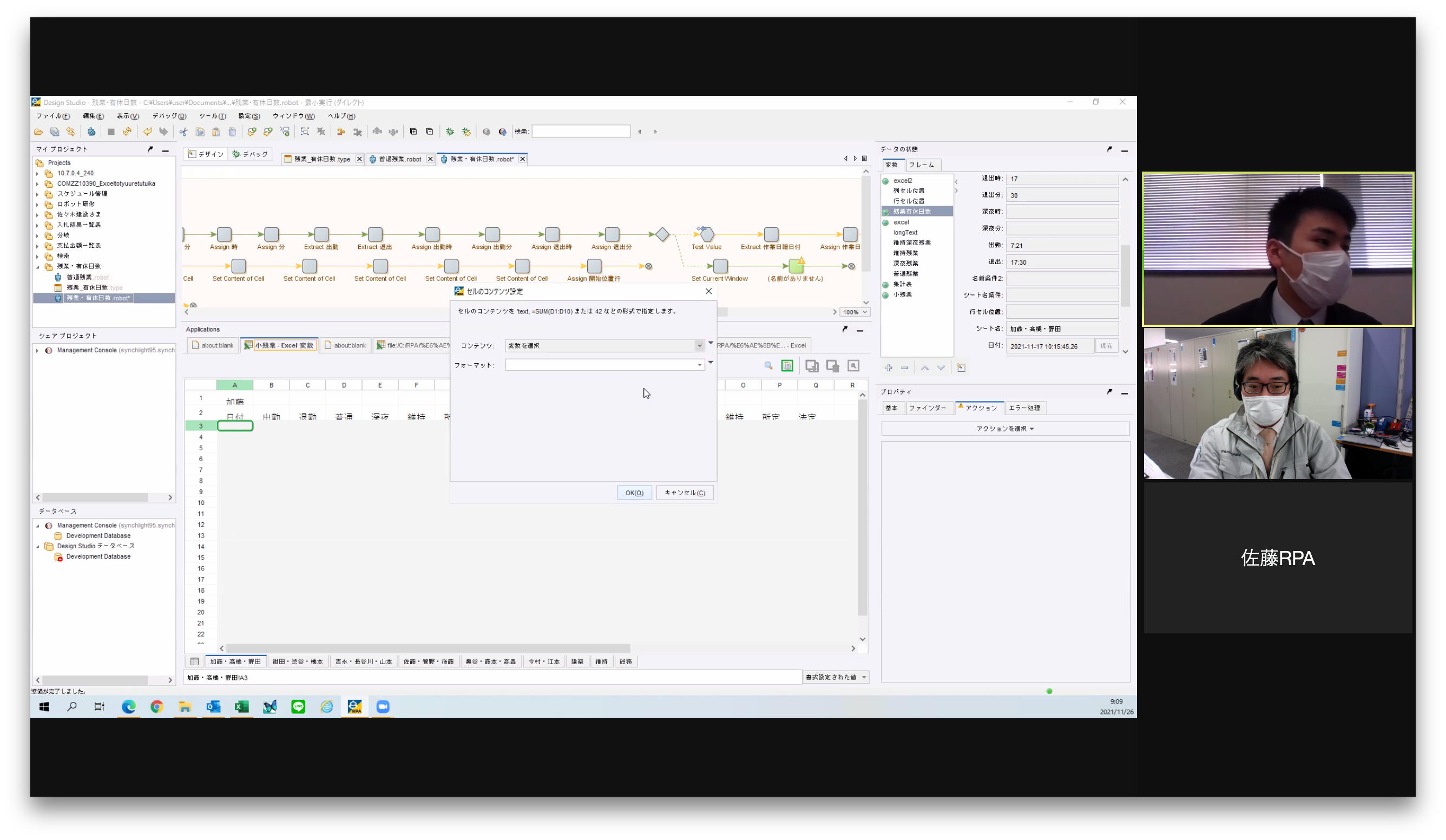Move variable down with the down chevron icon
1446x840 pixels.
point(941,369)
